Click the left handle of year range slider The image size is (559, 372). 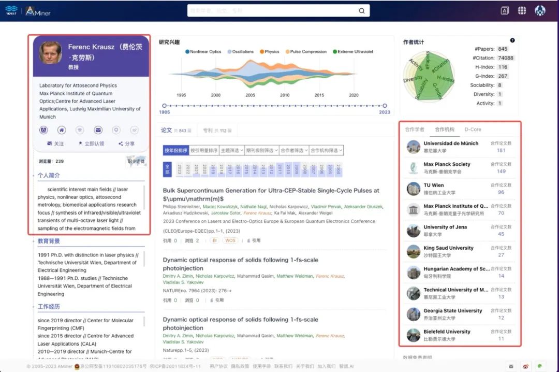pyautogui.click(x=164, y=106)
